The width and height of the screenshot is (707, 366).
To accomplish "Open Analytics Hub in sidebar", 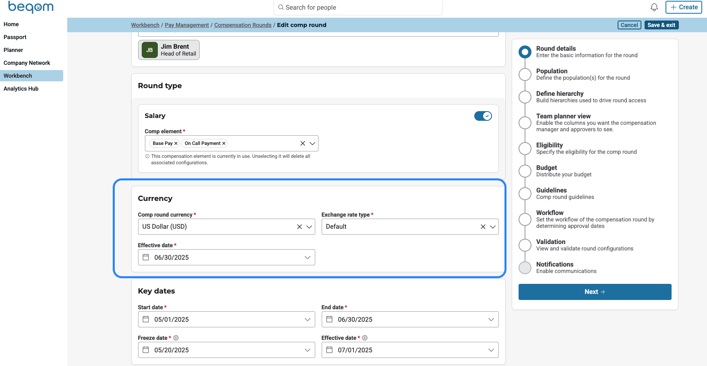I will coord(21,89).
